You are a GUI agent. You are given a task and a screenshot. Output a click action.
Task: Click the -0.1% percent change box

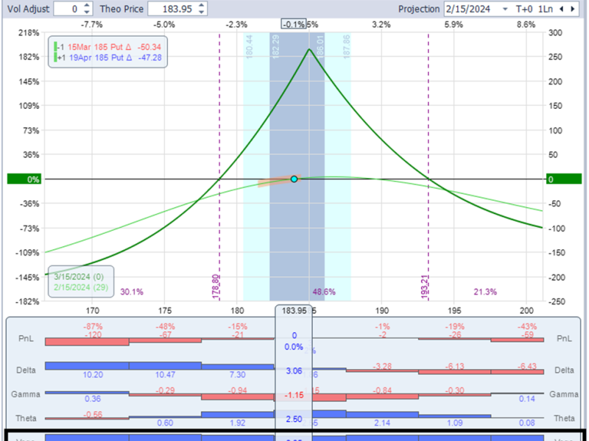coord(294,24)
